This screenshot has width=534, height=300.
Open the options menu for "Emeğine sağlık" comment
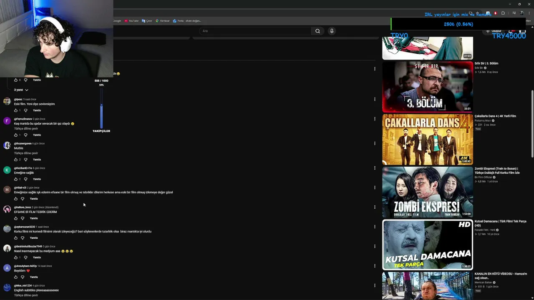tap(375, 168)
